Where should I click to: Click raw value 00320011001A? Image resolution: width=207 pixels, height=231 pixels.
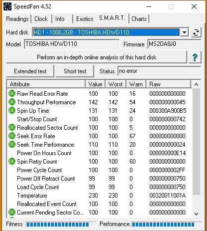[x=168, y=196]
